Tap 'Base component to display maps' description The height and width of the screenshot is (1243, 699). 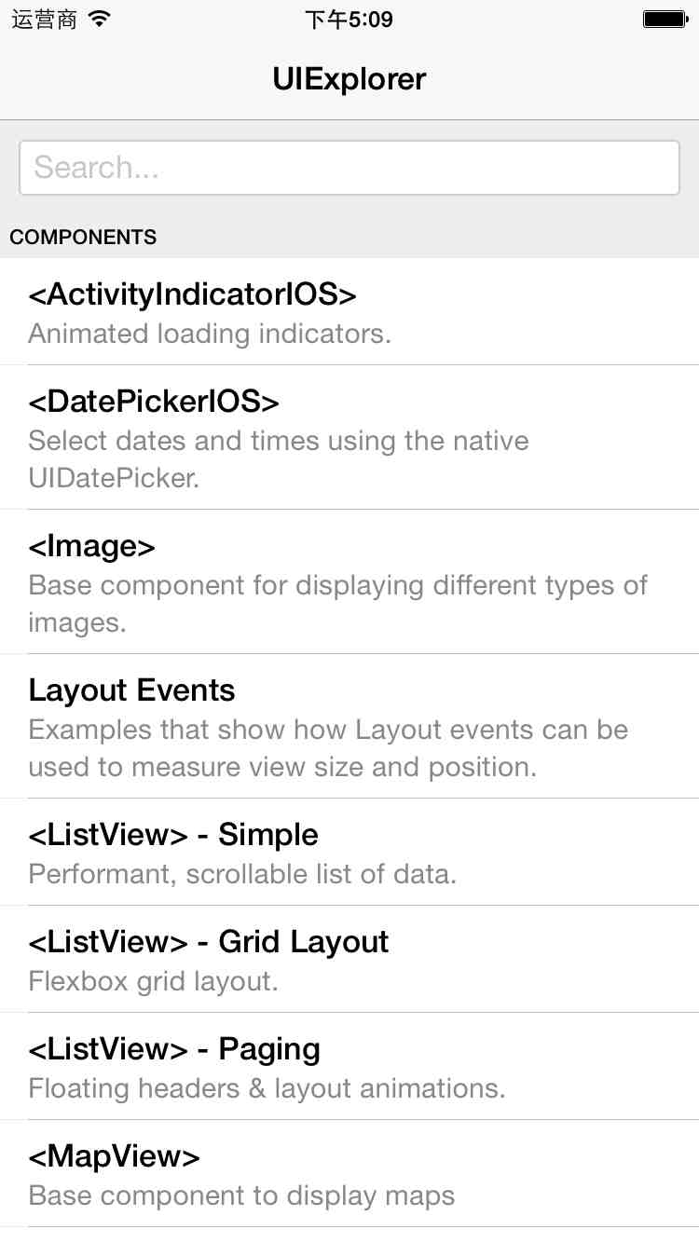[241, 1195]
